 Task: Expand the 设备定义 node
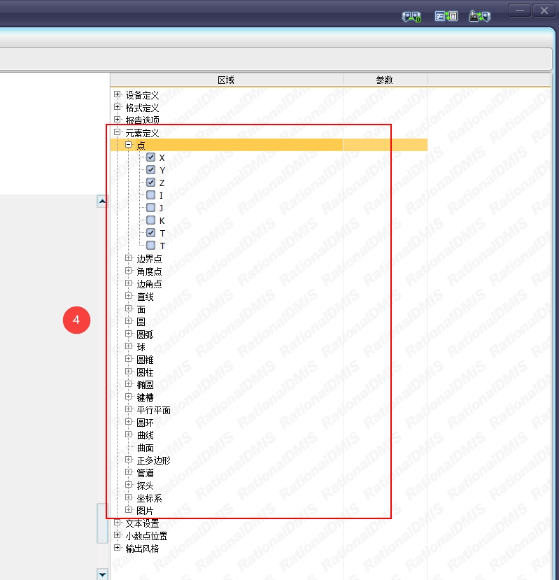(x=118, y=94)
